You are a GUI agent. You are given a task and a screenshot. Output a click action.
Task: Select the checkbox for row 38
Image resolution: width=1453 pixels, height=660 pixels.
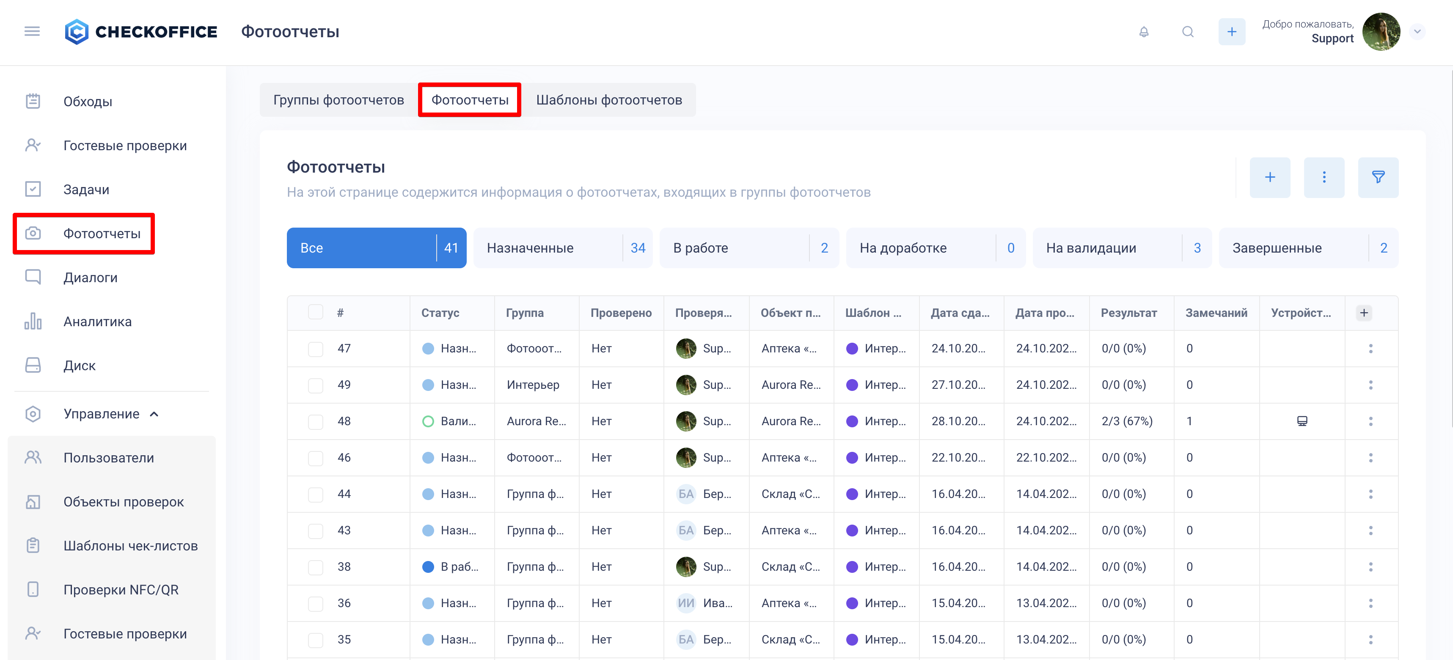(315, 567)
